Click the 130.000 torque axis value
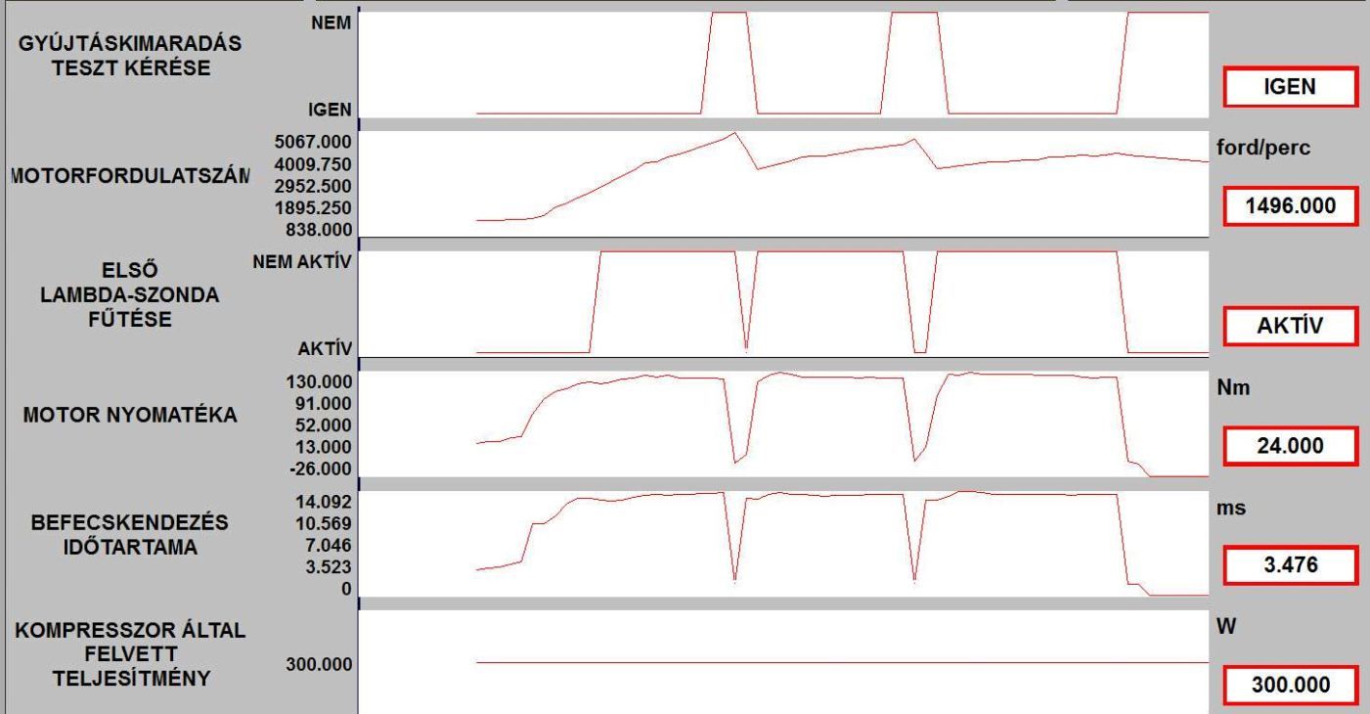This screenshot has width=1370, height=714. [319, 380]
